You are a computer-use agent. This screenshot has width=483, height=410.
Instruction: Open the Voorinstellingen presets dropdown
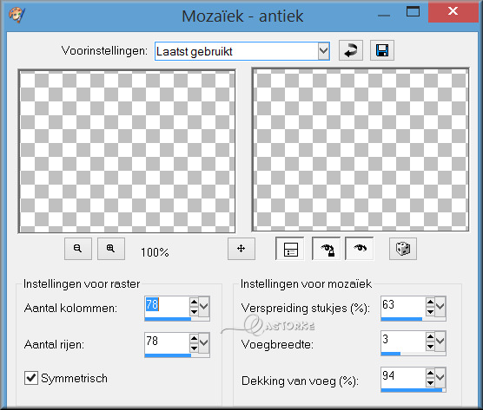323,51
